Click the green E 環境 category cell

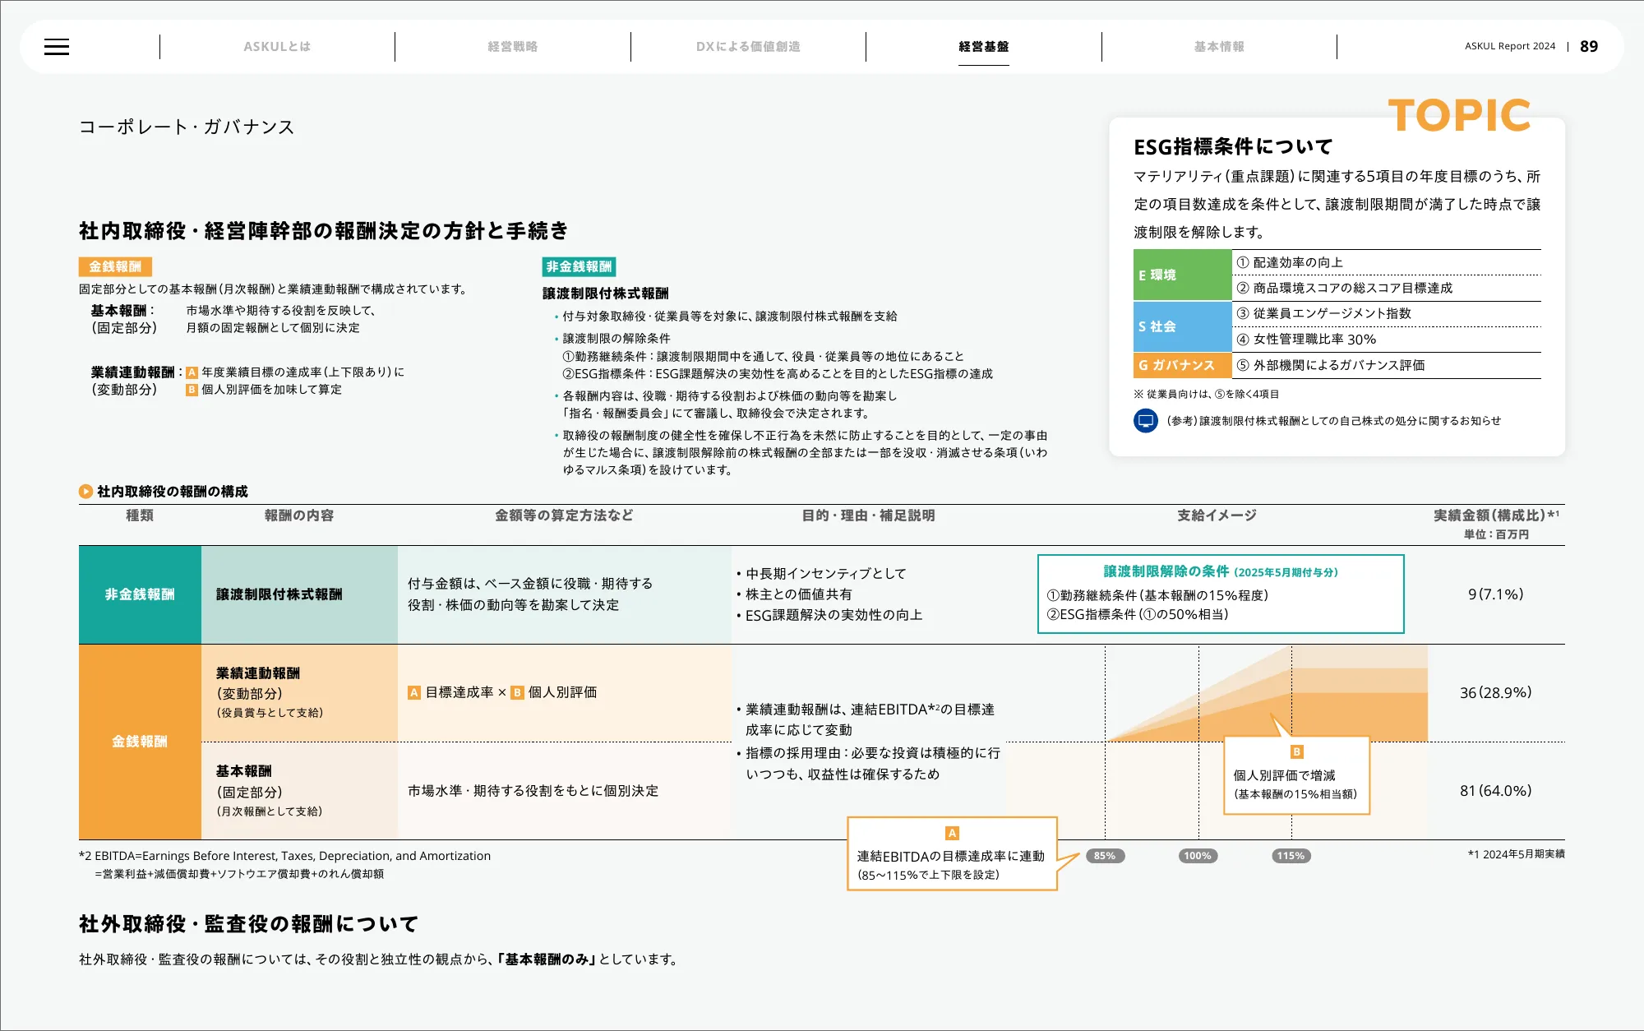(x=1181, y=275)
